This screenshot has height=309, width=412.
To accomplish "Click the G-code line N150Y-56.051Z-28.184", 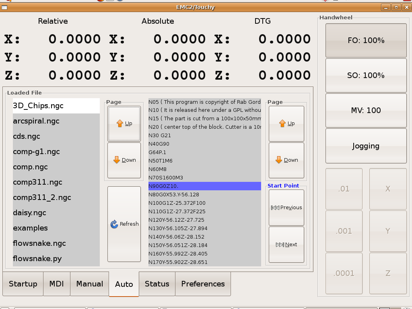I will tap(205, 245).
